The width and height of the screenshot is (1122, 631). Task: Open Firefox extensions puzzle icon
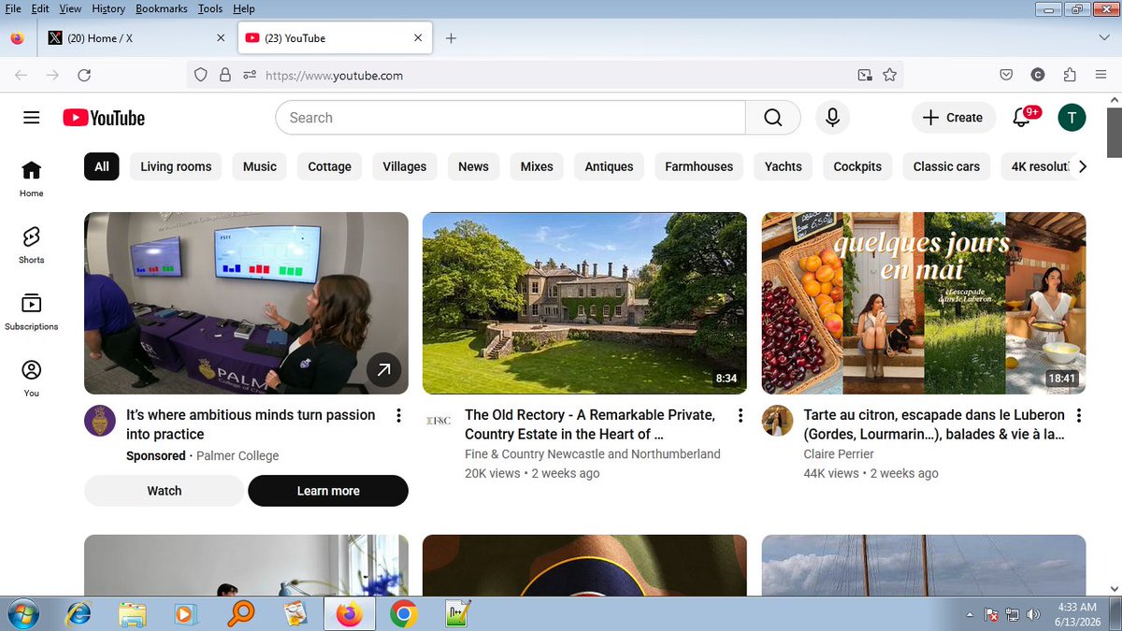1070,76
